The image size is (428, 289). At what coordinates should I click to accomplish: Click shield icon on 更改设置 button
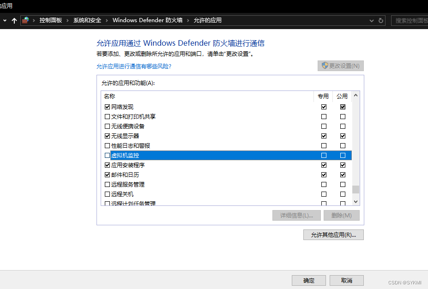coord(325,66)
